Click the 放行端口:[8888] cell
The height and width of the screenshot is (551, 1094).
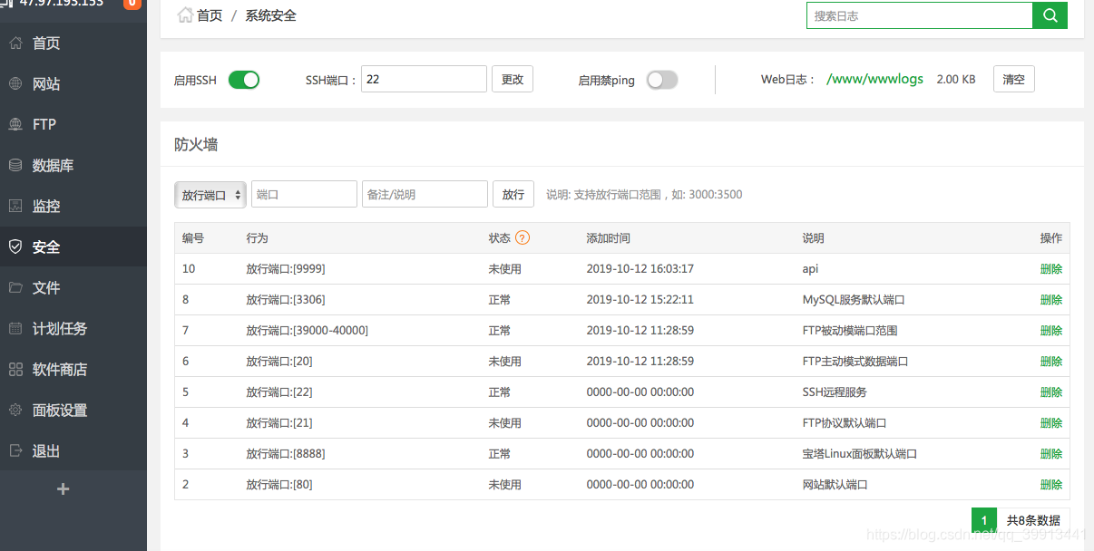(286, 454)
